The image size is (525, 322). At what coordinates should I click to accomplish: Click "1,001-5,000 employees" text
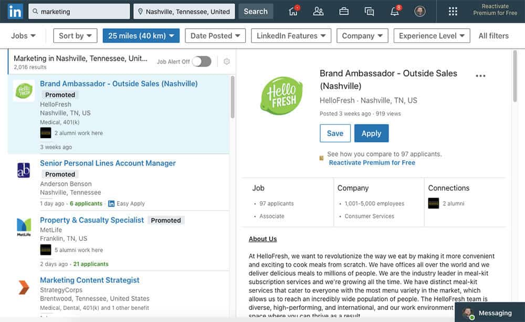tap(374, 204)
